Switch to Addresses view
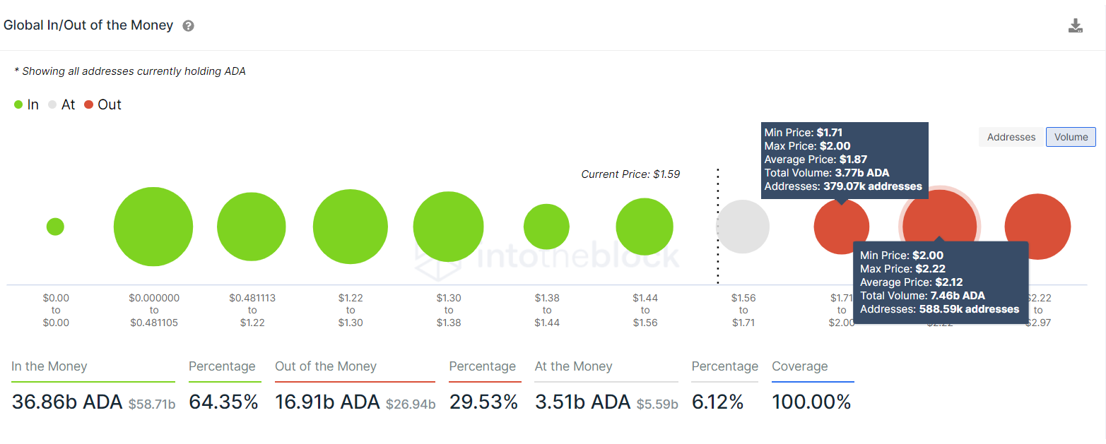Image resolution: width=1106 pixels, height=444 pixels. tap(1011, 137)
